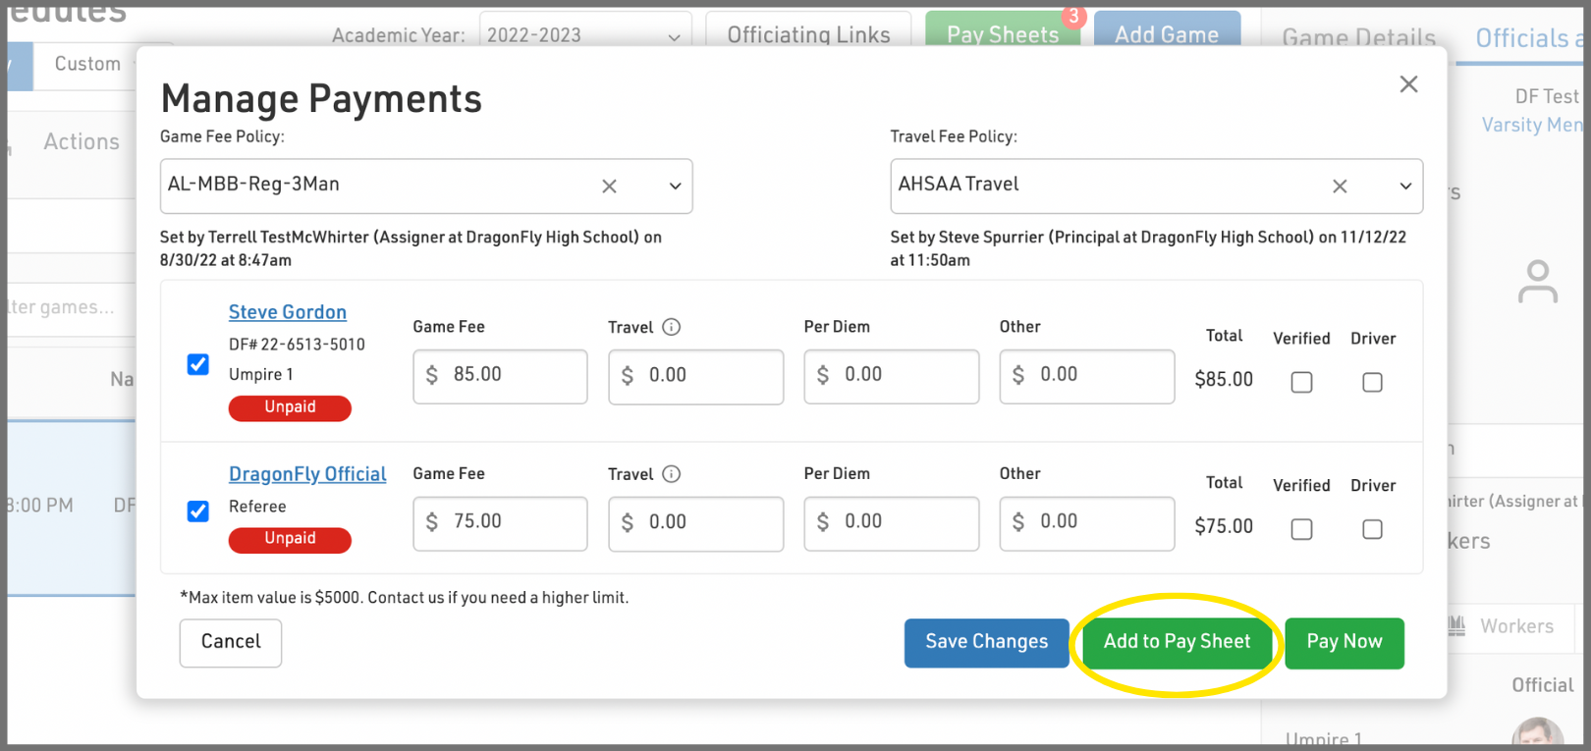The height and width of the screenshot is (751, 1591).
Task: Click the Pay Sheets notification badge
Action: [1073, 17]
